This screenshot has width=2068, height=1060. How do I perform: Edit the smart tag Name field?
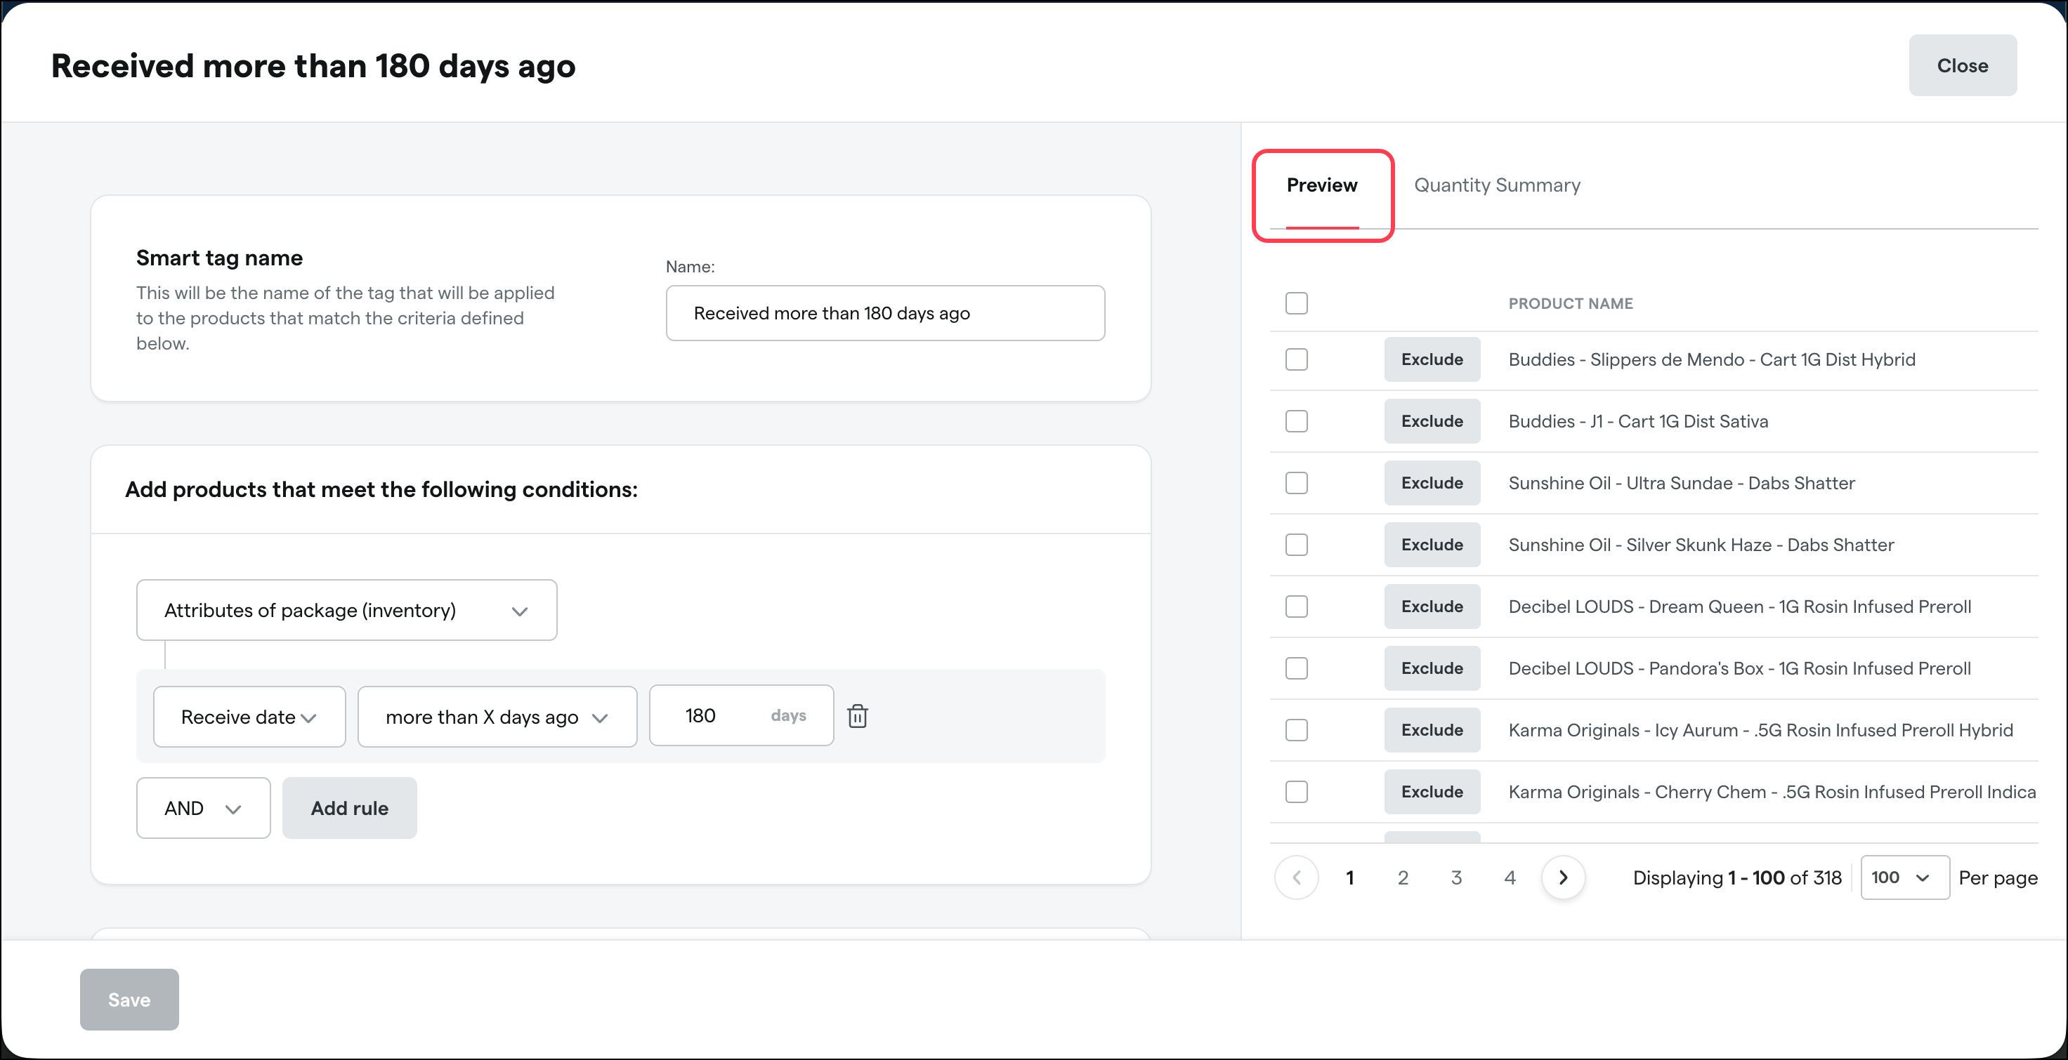tap(884, 313)
